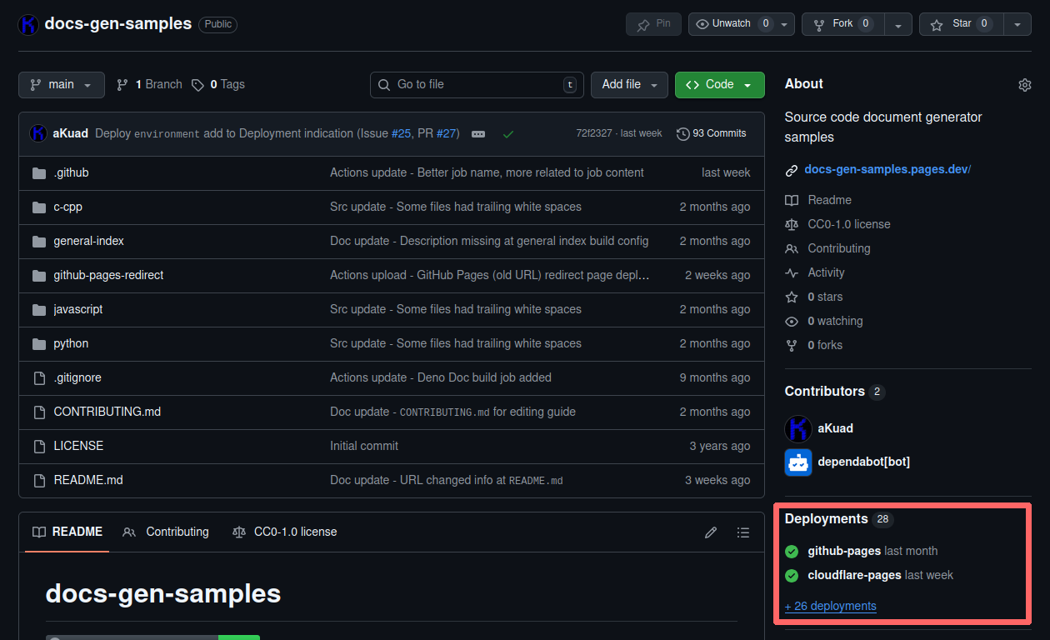Open the Readme via its book icon
The width and height of the screenshot is (1050, 640).
pyautogui.click(x=791, y=200)
